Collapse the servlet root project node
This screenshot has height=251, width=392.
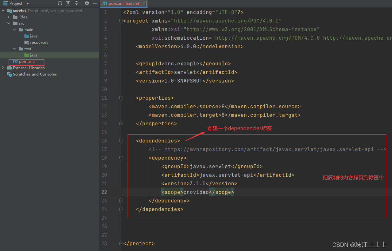[x=3, y=11]
